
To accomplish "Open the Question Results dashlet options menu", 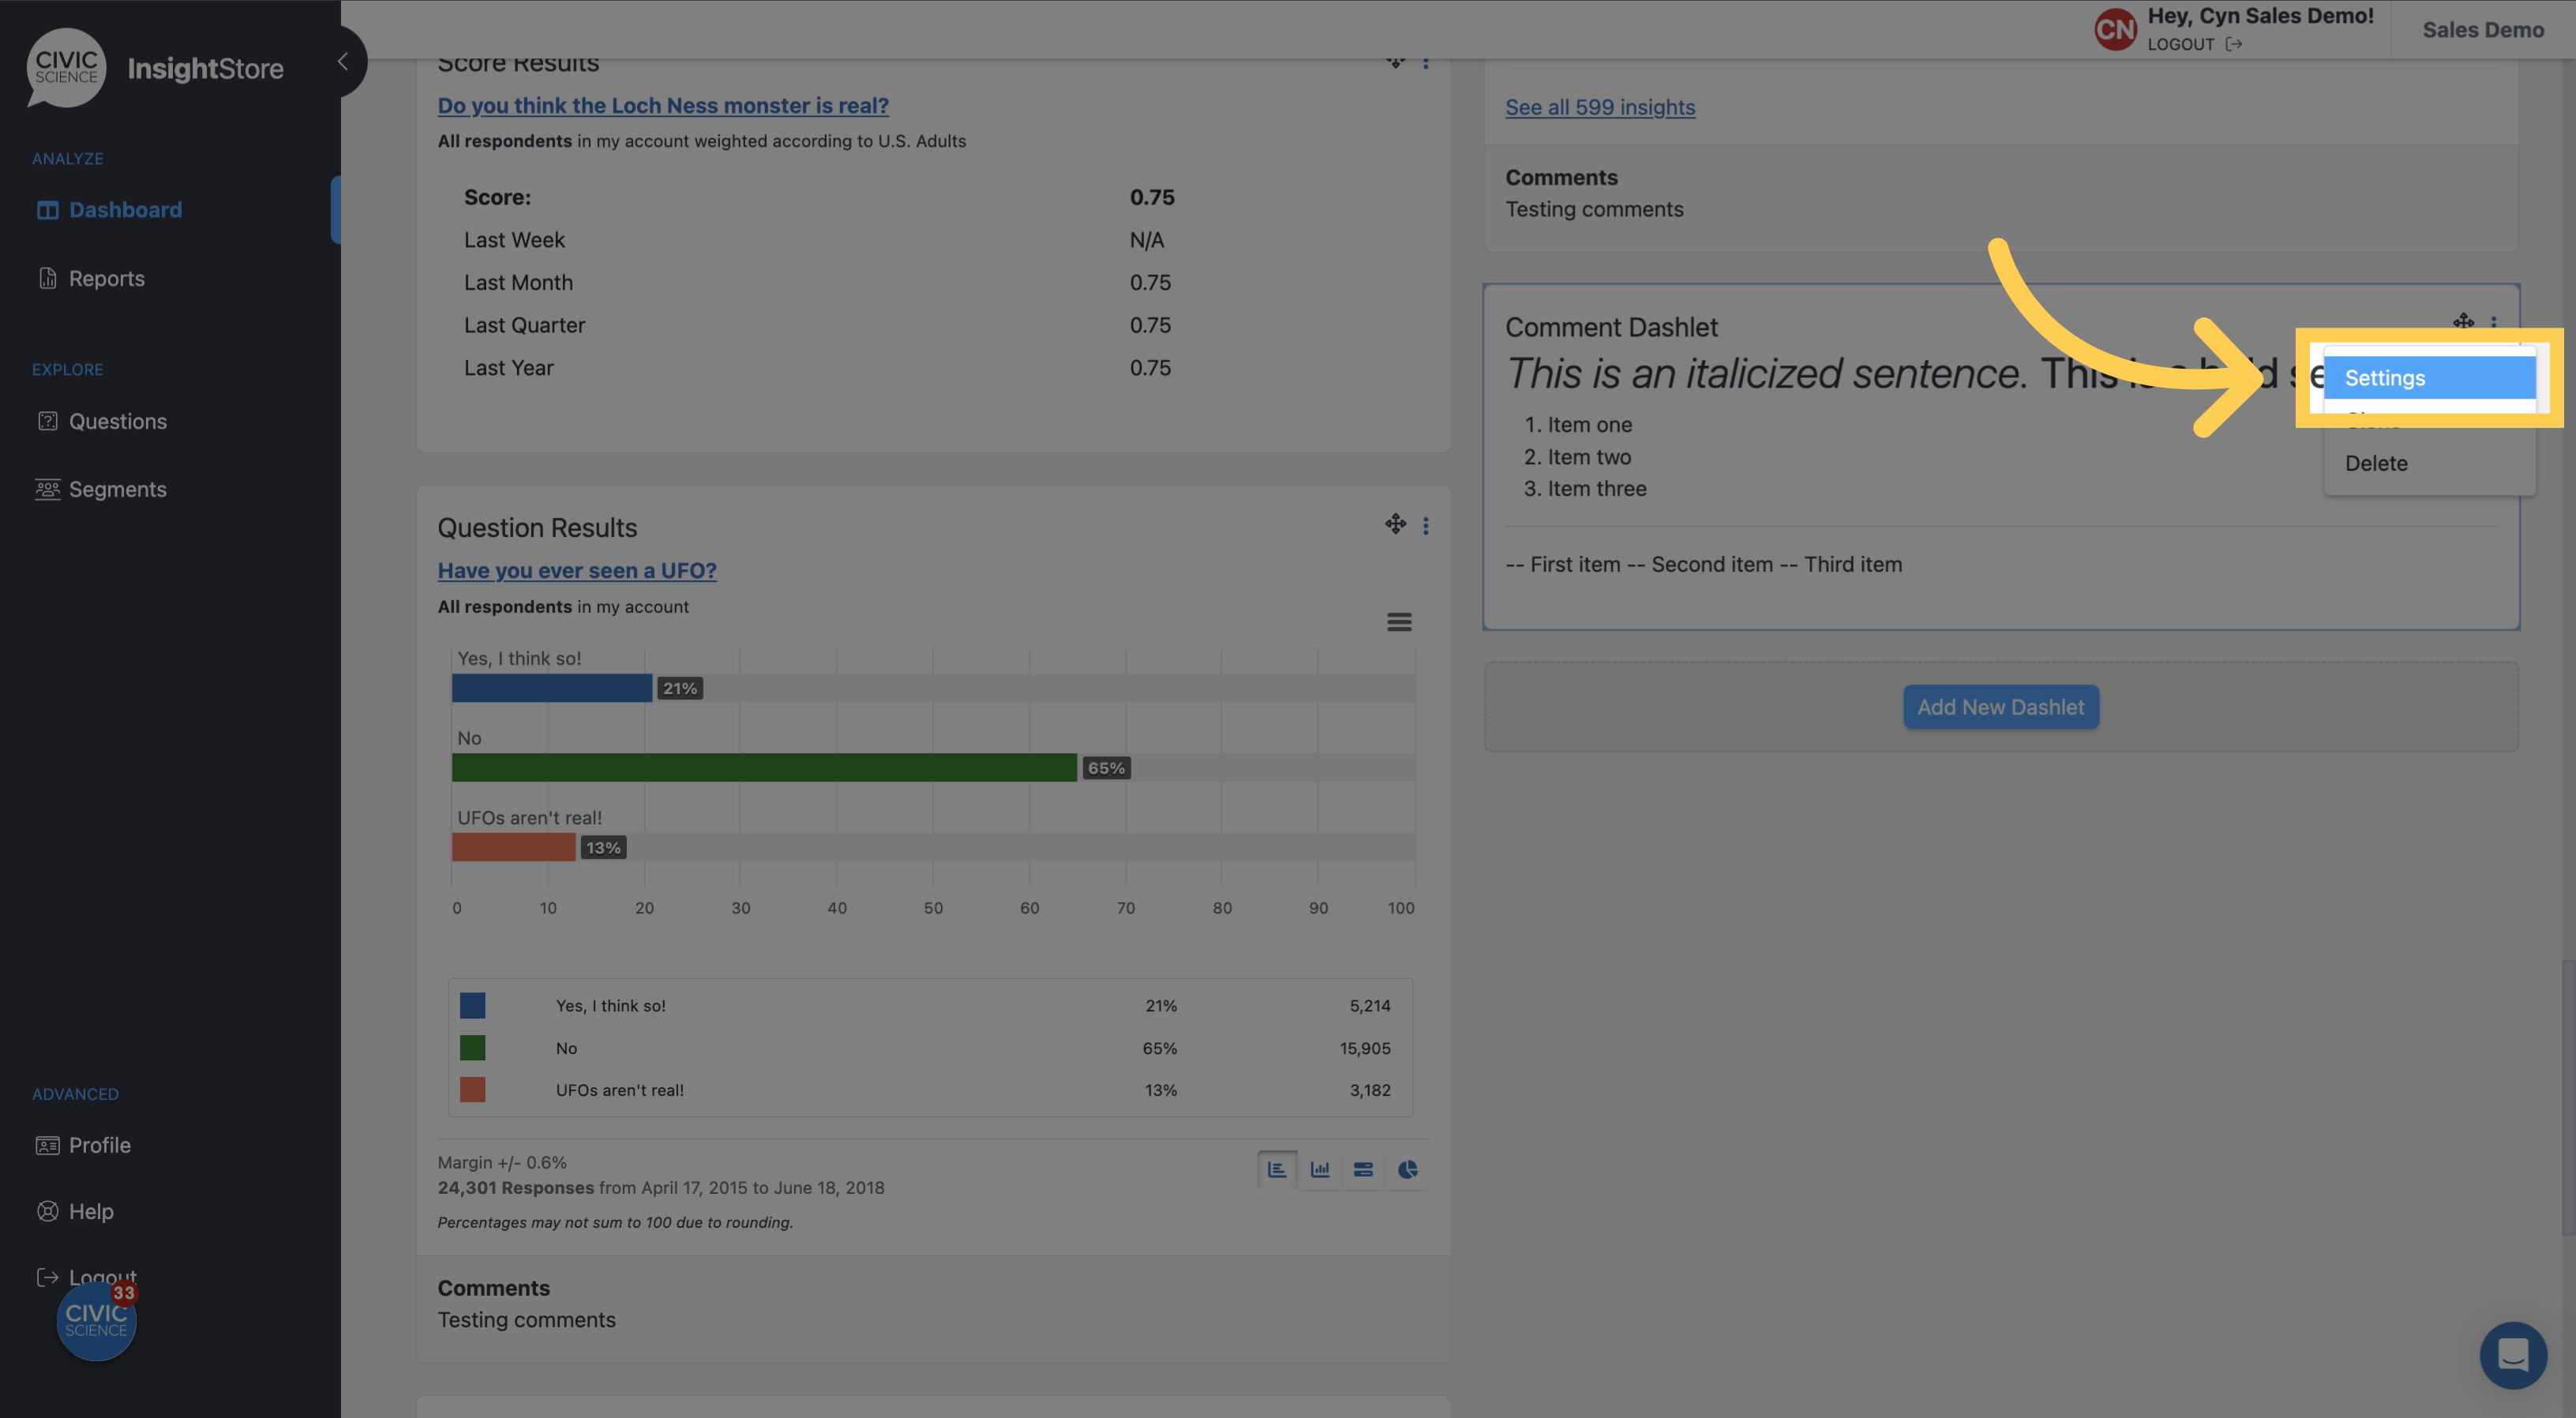I will coord(1426,525).
